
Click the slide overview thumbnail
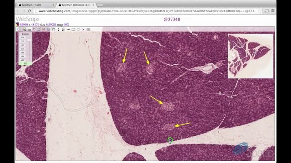pos(251,56)
